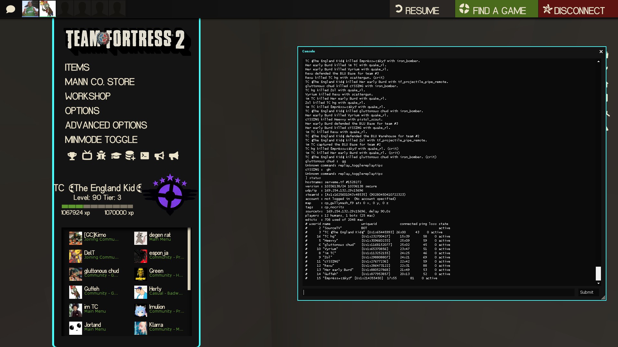The height and width of the screenshot is (347, 618).
Task: Click the create server database icon
Action: pos(130,156)
